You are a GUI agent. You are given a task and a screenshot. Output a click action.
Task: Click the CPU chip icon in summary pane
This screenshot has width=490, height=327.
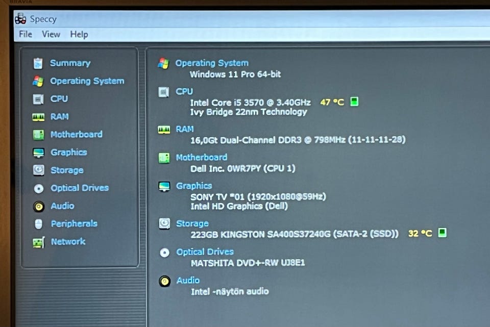click(x=164, y=92)
